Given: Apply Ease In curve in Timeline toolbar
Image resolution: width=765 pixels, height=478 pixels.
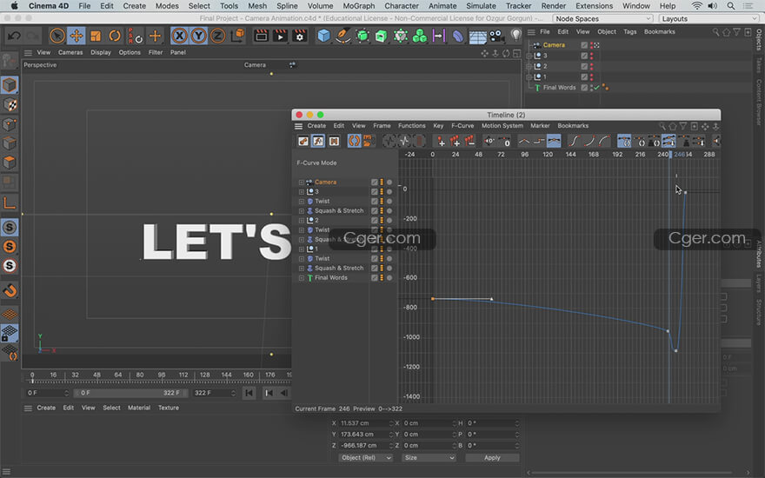Looking at the screenshot, I should click(589, 141).
